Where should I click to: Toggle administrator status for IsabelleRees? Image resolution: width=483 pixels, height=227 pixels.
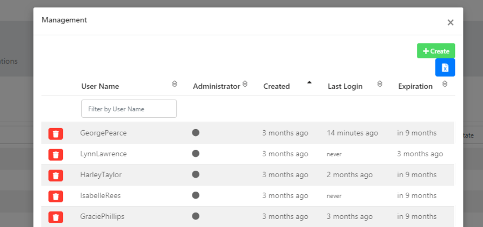[196, 195]
